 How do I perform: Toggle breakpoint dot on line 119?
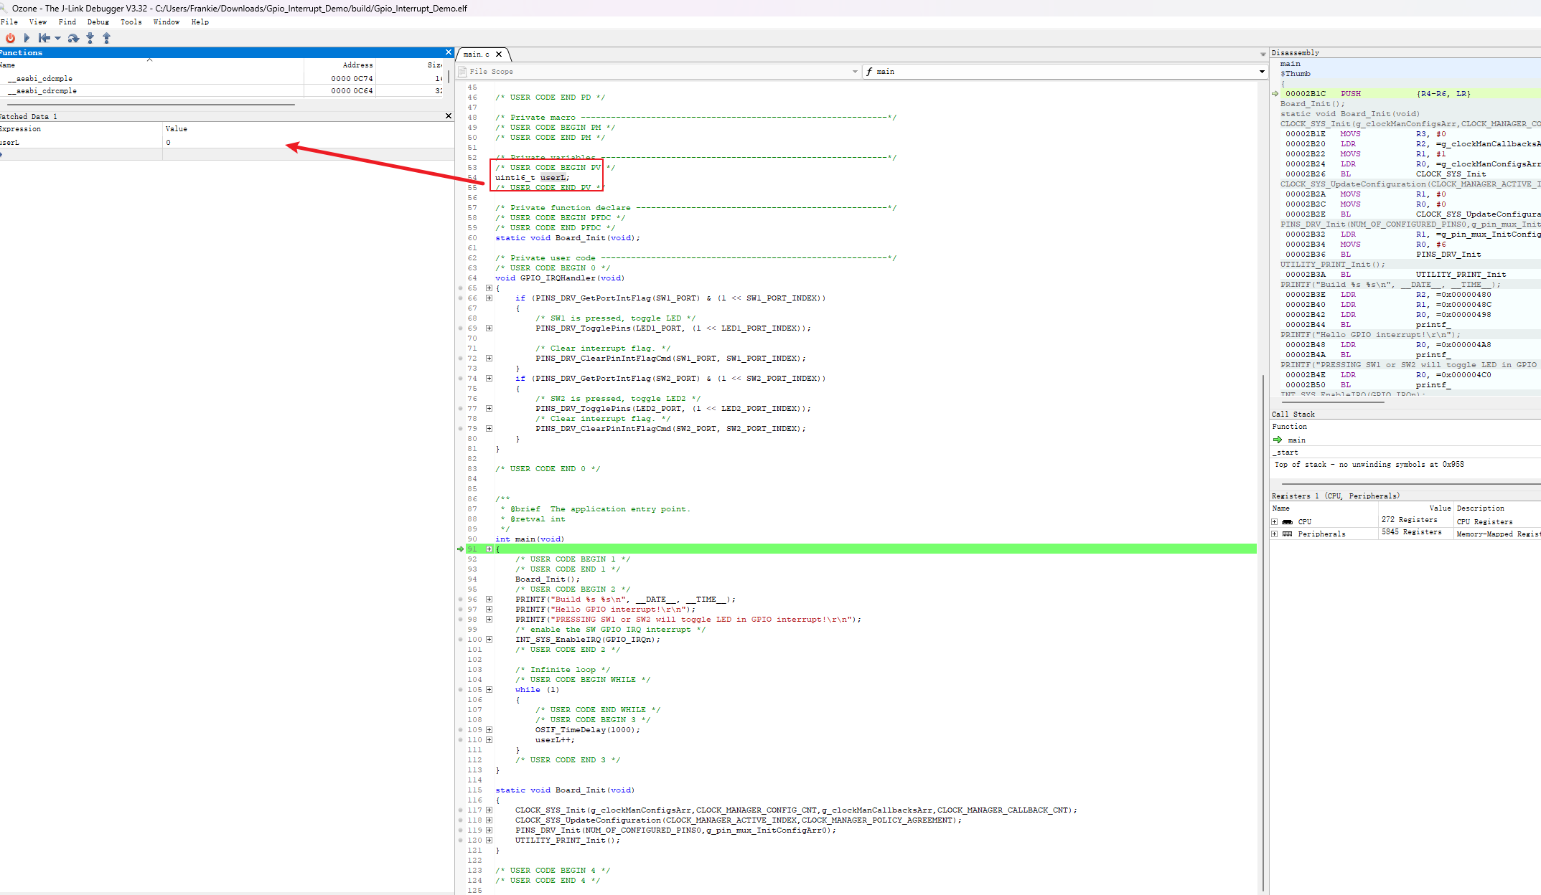coord(461,830)
